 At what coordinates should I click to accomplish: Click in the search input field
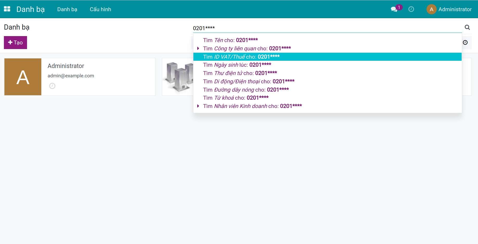tap(325, 28)
